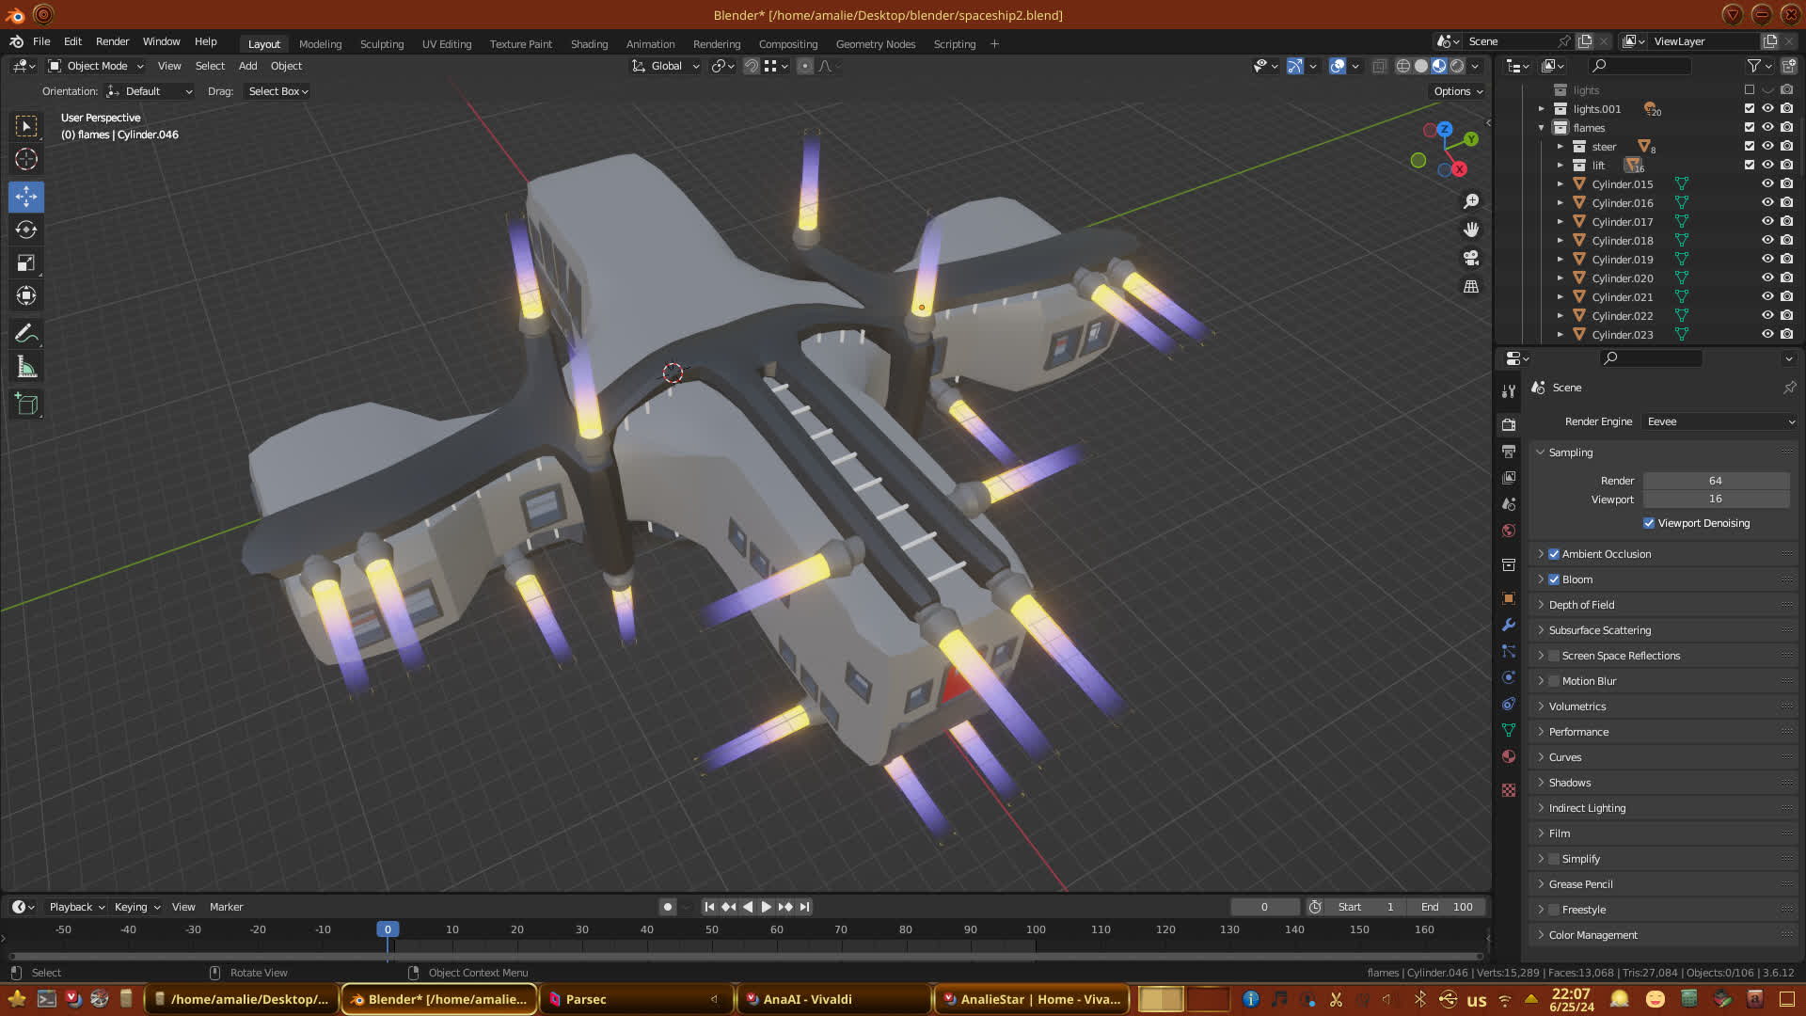Open the Output properties tab icon

pyautogui.click(x=1509, y=452)
